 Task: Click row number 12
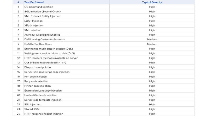pyautogui.click(x=18, y=58)
